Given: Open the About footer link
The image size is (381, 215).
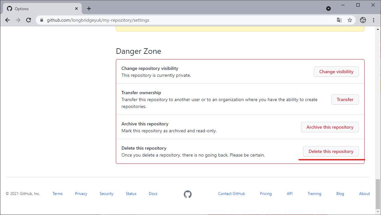Looking at the screenshot, I should (365, 194).
